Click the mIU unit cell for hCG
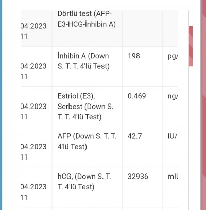206x210 pixels. 170,187
